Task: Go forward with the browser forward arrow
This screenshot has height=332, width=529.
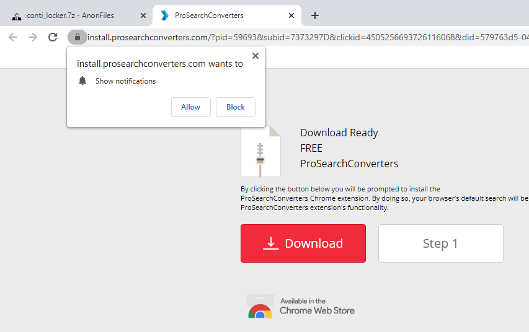Action: [x=33, y=37]
